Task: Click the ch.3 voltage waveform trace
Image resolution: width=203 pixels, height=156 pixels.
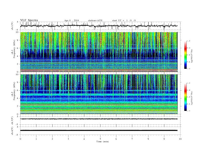Action: (x=99, y=119)
